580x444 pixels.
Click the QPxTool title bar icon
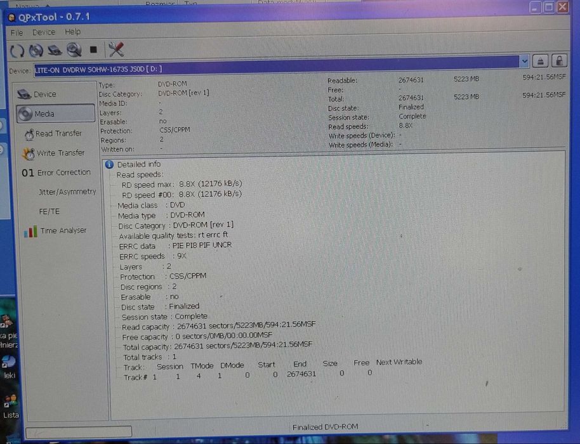[12, 17]
